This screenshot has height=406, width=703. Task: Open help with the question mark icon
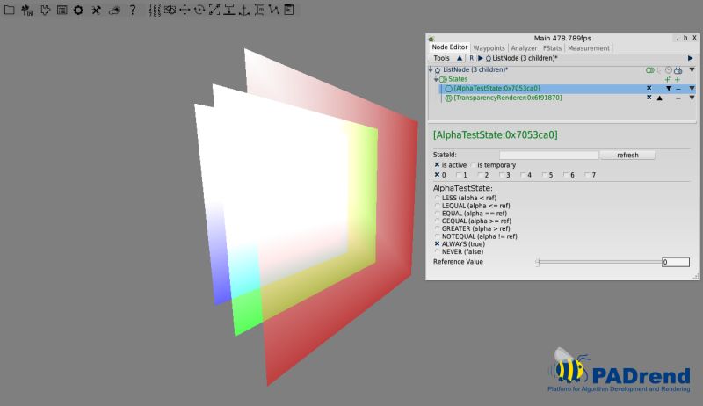point(133,10)
